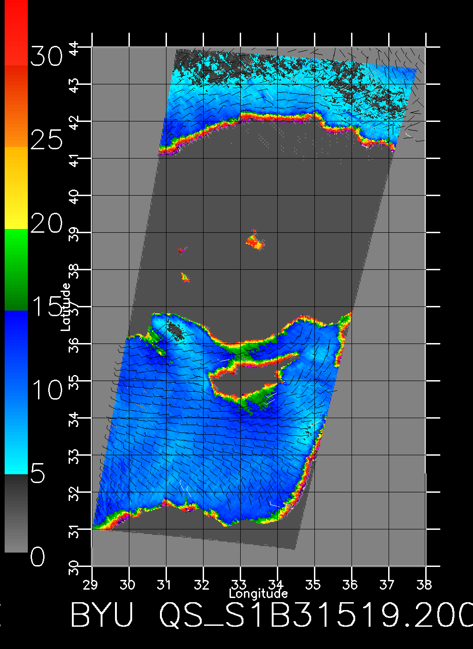The height and width of the screenshot is (649, 473).
Task: Click the red segment of the color scale
Action: click(x=16, y=32)
